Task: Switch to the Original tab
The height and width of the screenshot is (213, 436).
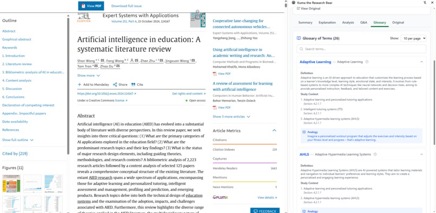Action: coord(398,23)
